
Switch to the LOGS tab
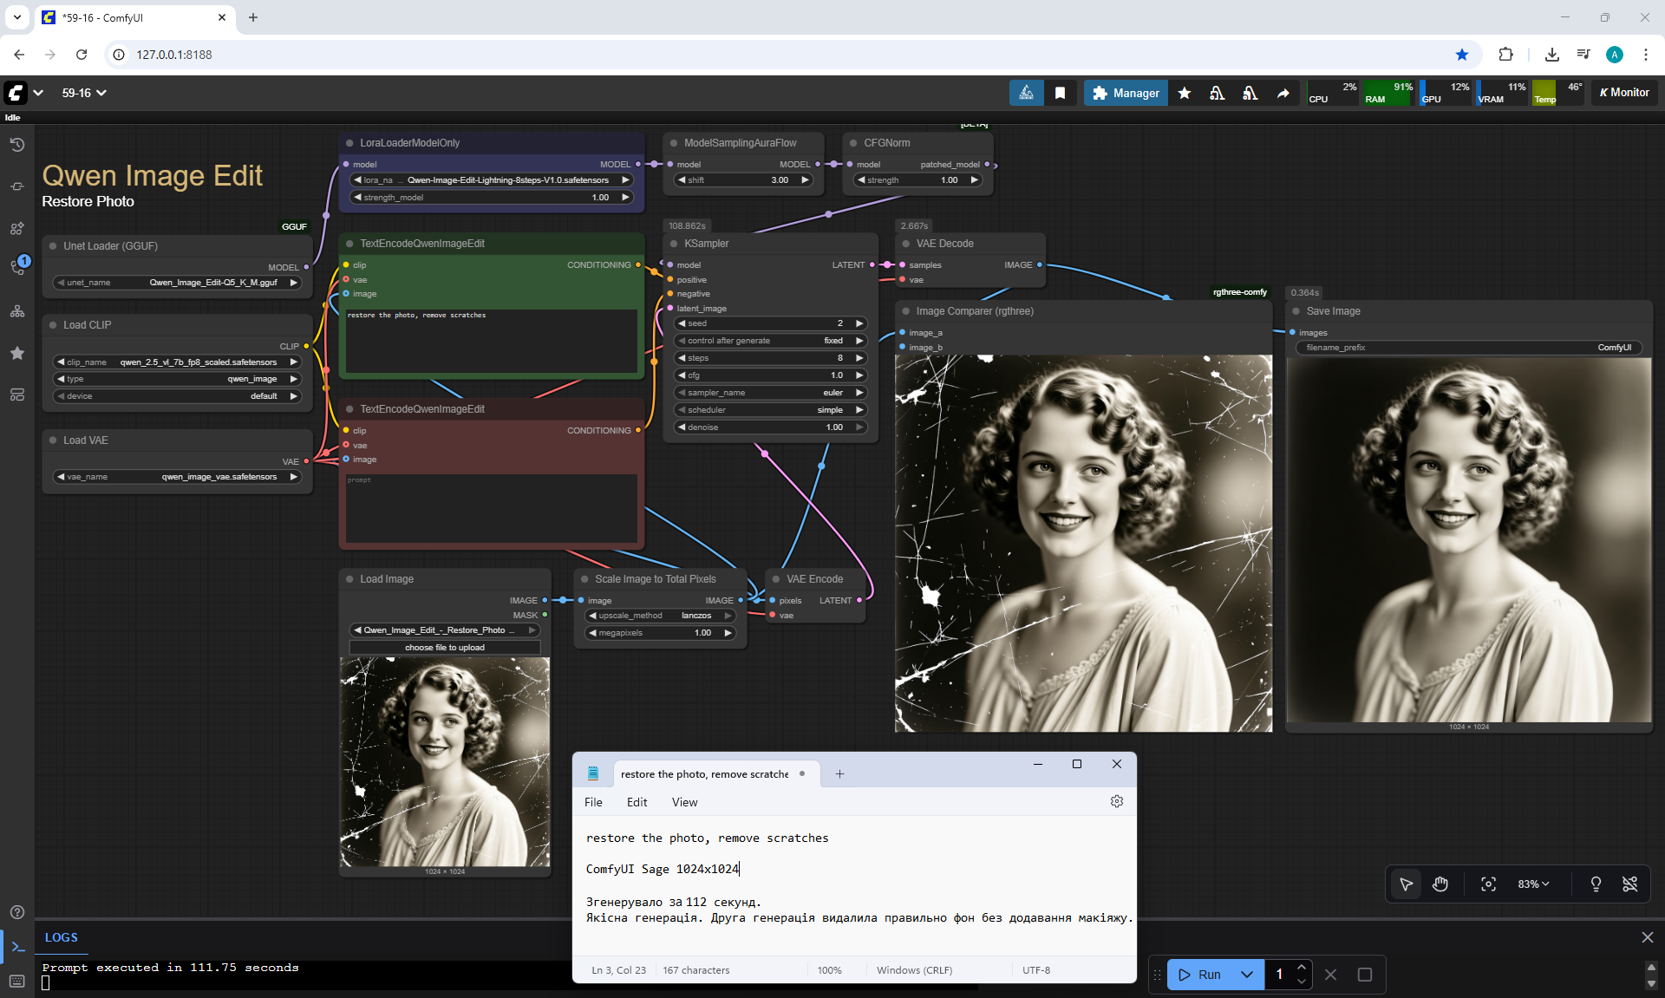coord(61,937)
